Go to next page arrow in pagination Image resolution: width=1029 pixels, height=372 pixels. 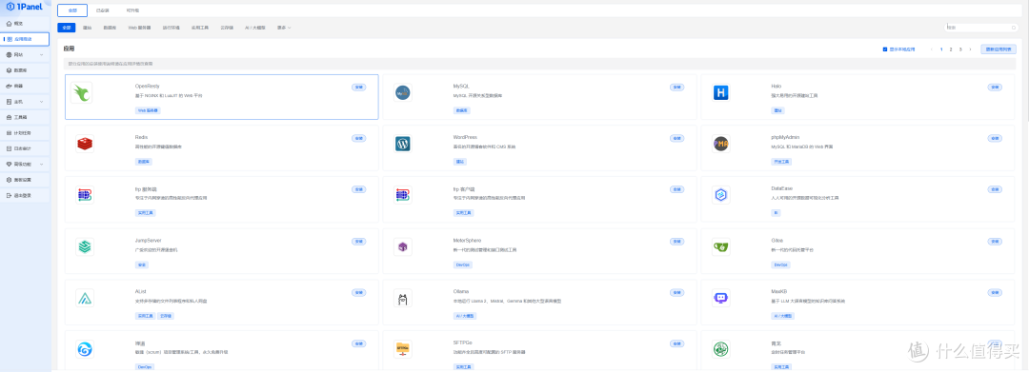click(971, 49)
